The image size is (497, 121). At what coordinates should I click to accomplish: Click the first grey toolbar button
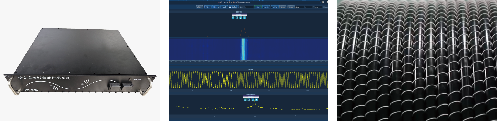click(283, 7)
